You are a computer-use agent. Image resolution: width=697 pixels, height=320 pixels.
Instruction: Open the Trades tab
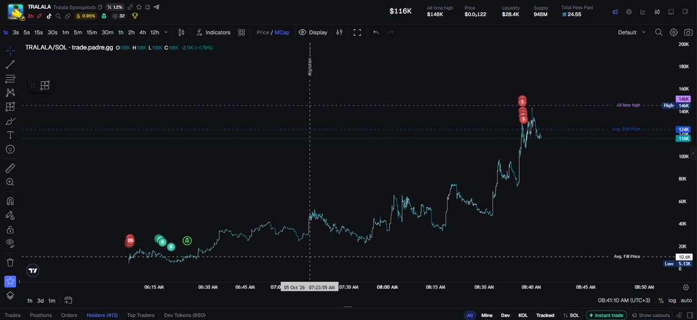point(12,315)
